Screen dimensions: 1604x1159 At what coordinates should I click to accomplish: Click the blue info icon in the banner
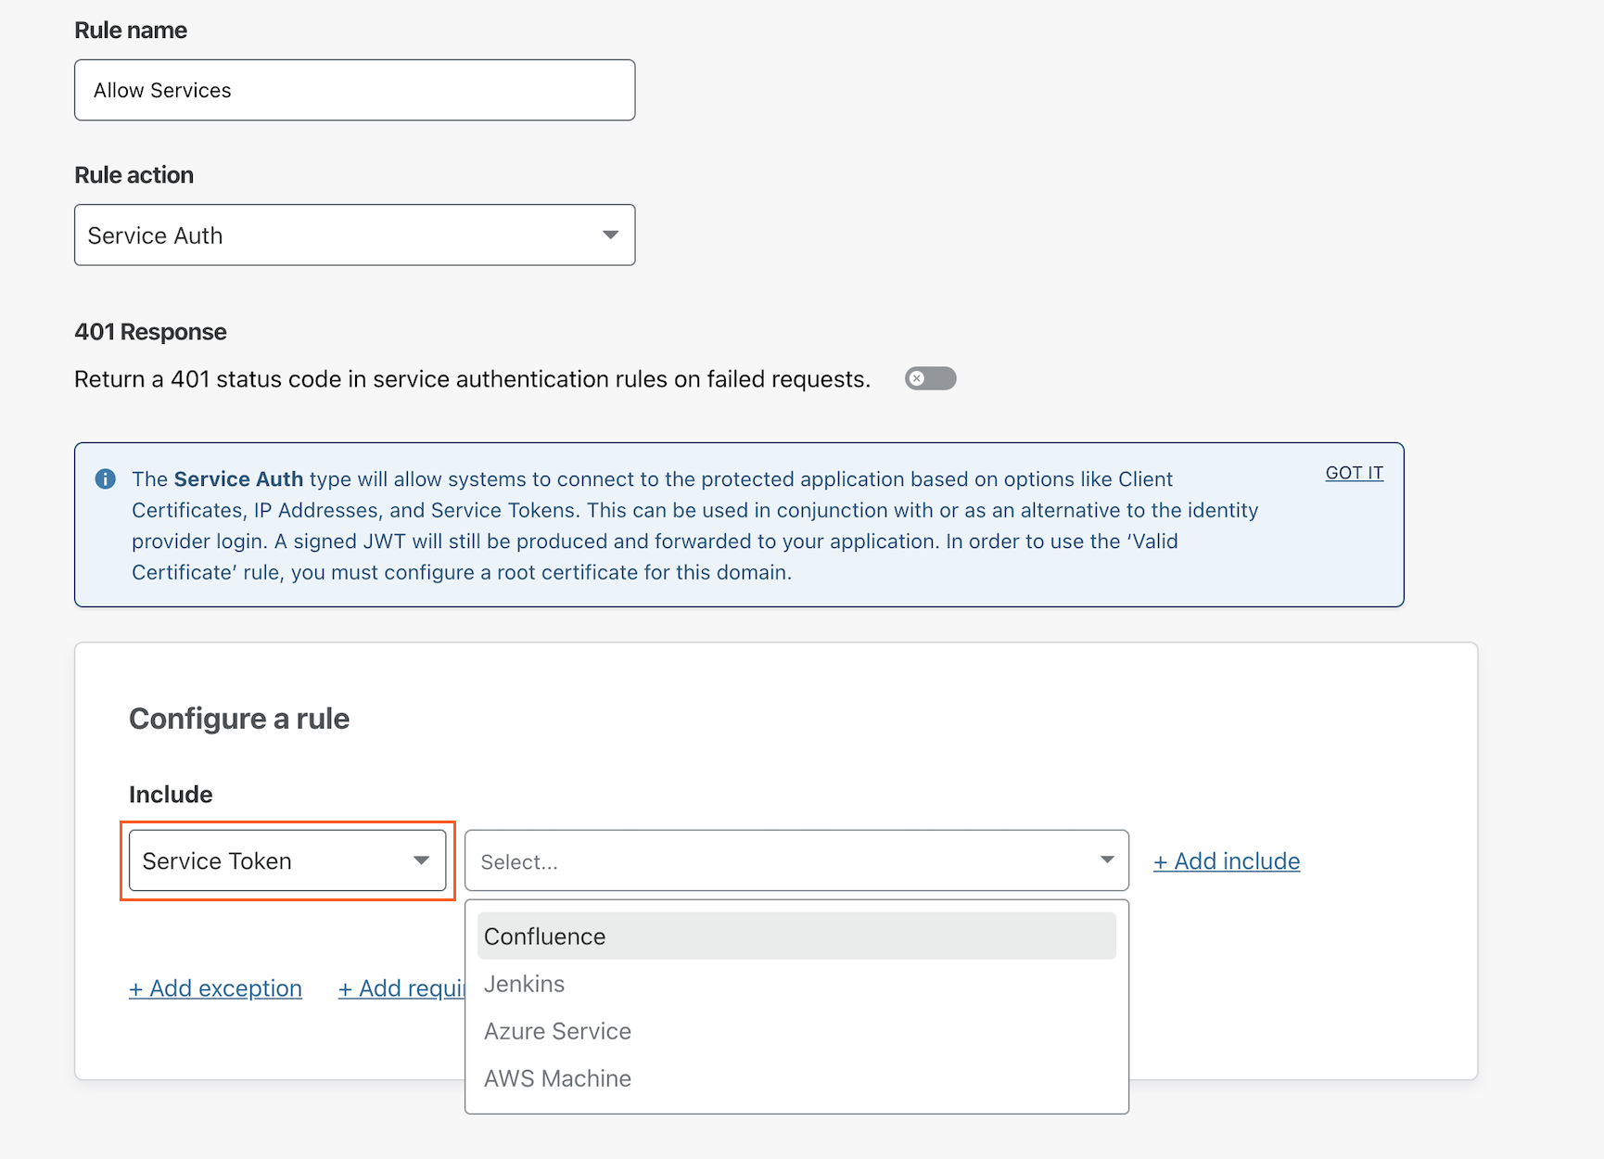tap(106, 479)
